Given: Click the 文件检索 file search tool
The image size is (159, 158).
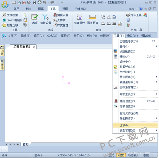Looking at the screenshot, I should [x=10, y=15].
